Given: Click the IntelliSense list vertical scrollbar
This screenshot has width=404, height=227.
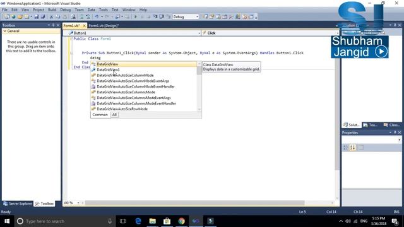Looking at the screenshot, I should point(199,86).
